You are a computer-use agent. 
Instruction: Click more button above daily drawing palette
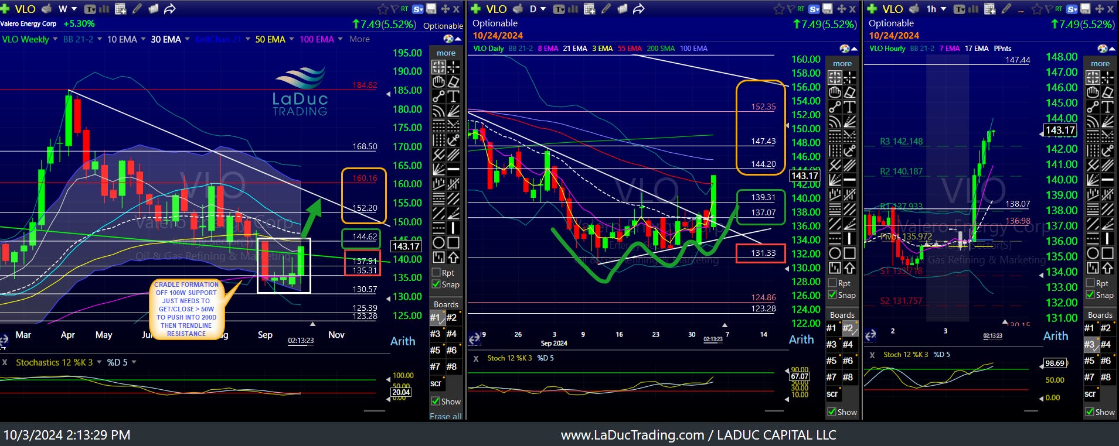click(842, 63)
